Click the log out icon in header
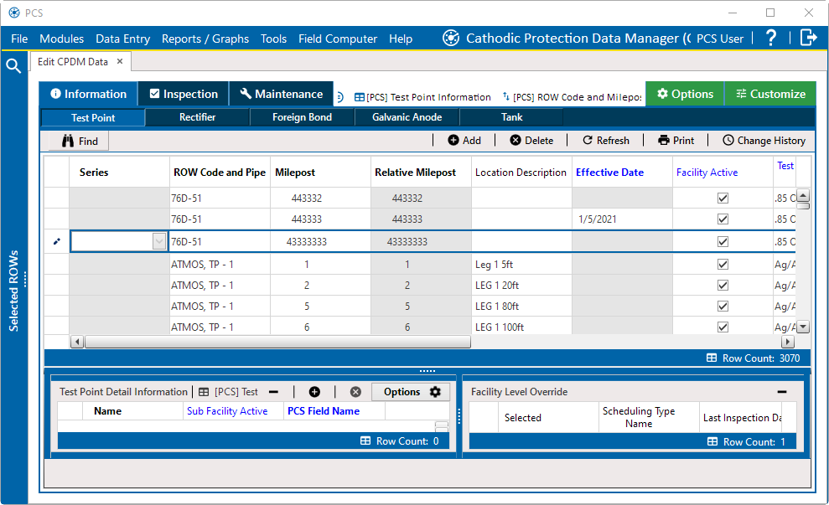 coord(808,38)
